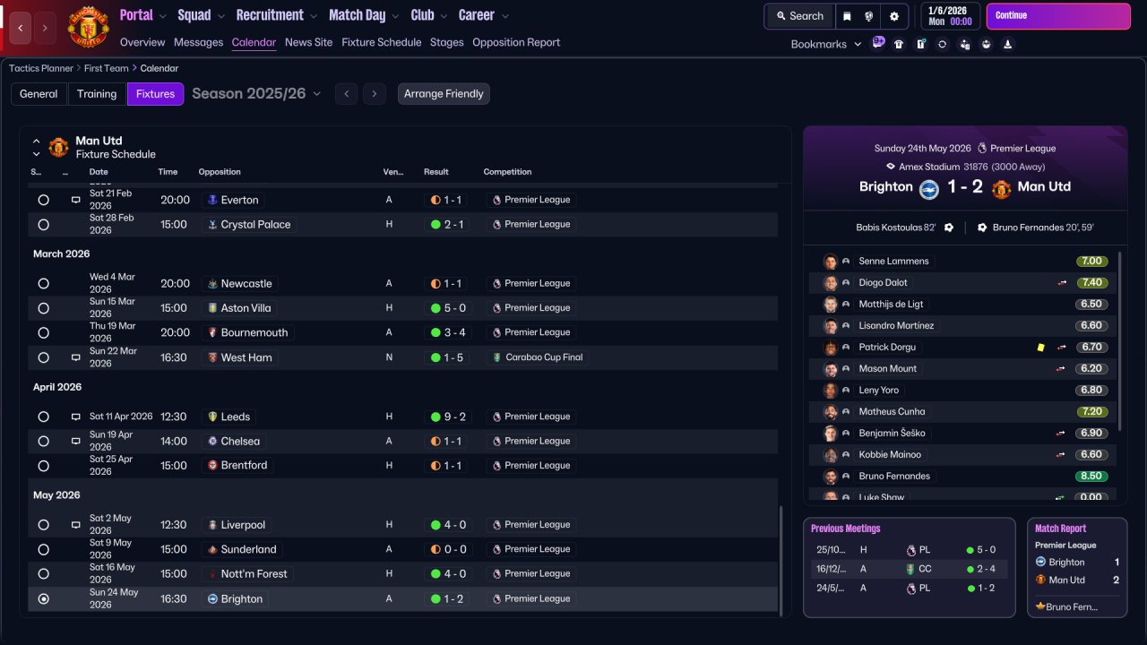The image size is (1147, 645).
Task: Open the 9+ messages bubble bookmark
Action: (x=878, y=43)
